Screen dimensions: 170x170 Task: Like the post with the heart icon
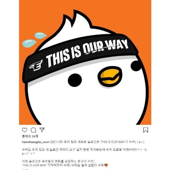[x=24, y=130]
